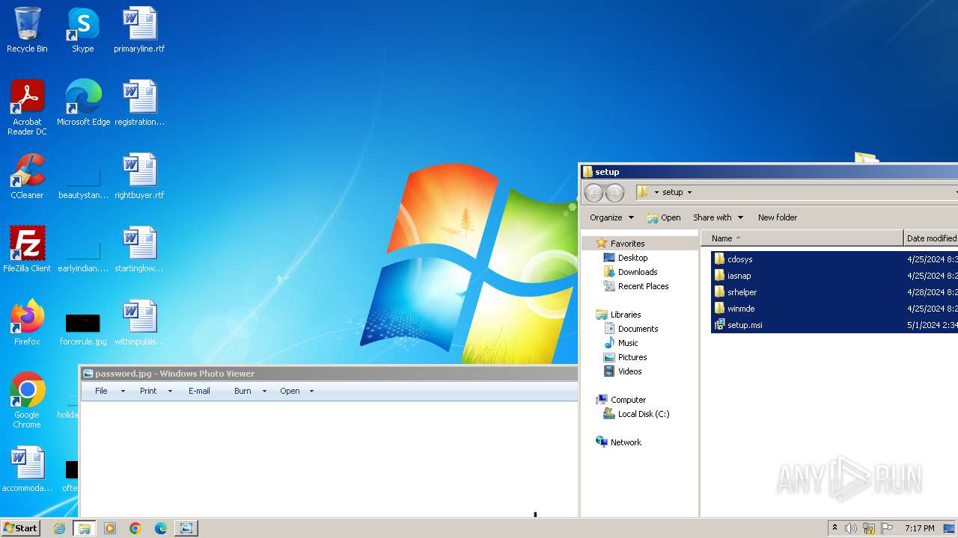Click the volume speaker tray icon

click(851, 528)
